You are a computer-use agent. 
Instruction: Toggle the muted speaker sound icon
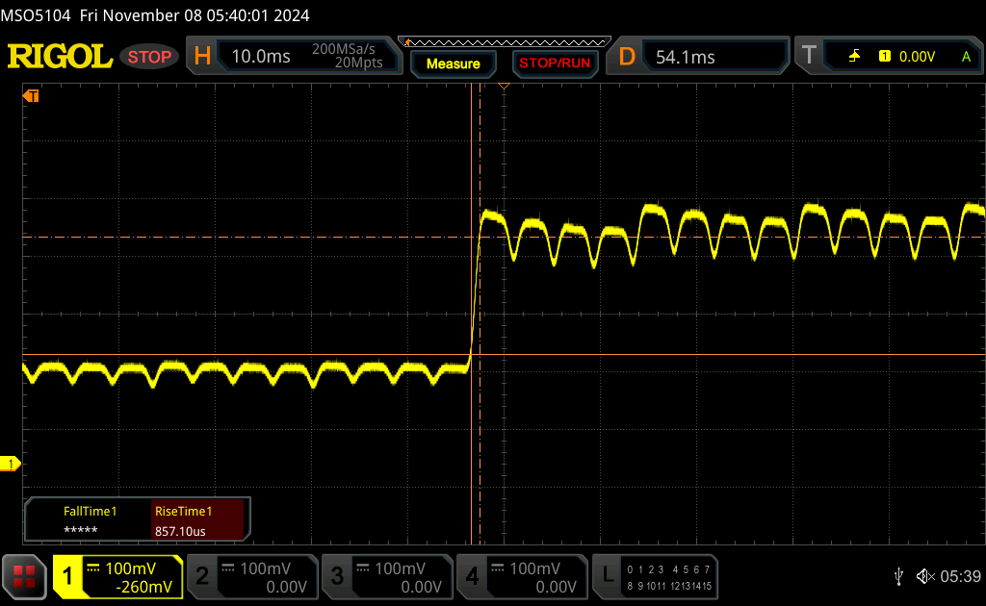pyautogui.click(x=925, y=576)
